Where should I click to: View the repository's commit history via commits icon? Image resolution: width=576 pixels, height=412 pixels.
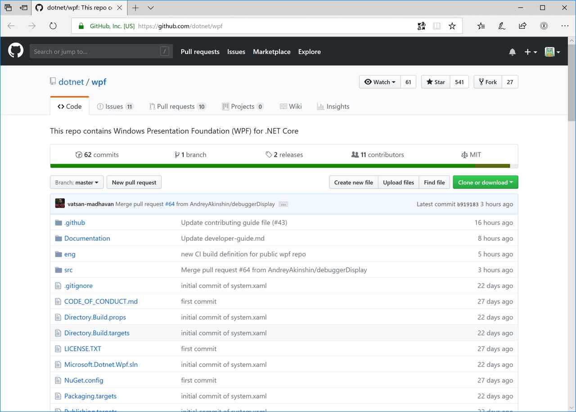point(78,154)
